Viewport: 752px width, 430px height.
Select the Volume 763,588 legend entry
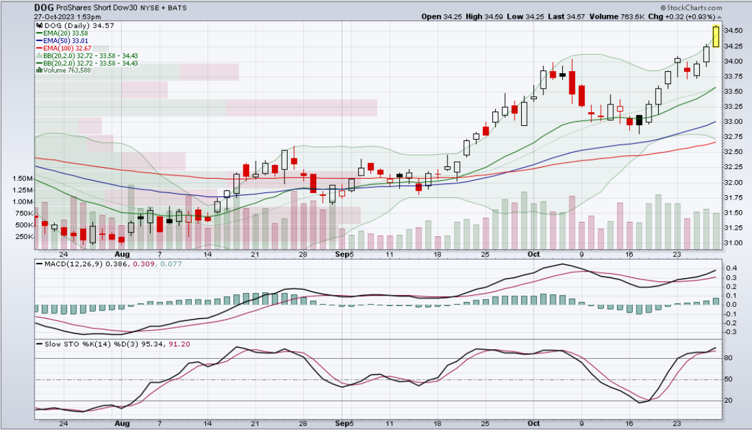(x=67, y=70)
